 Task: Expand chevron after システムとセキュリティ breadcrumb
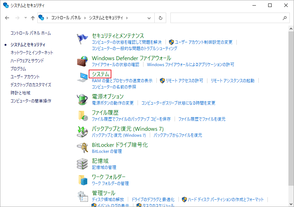[127, 18]
